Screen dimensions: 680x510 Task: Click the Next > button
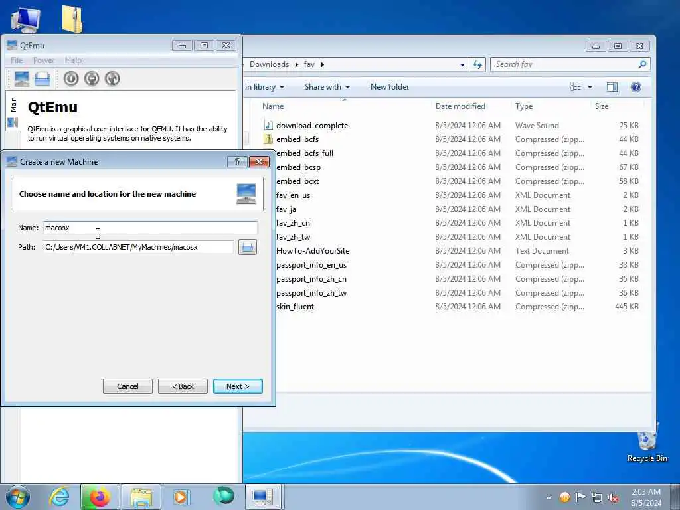point(238,386)
